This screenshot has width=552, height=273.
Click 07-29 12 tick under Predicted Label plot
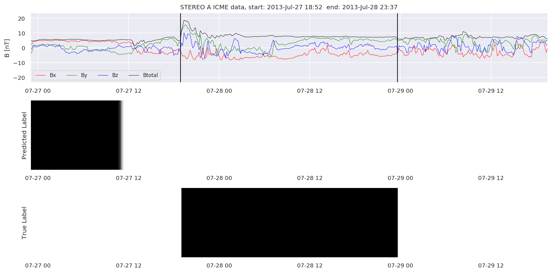click(491, 178)
